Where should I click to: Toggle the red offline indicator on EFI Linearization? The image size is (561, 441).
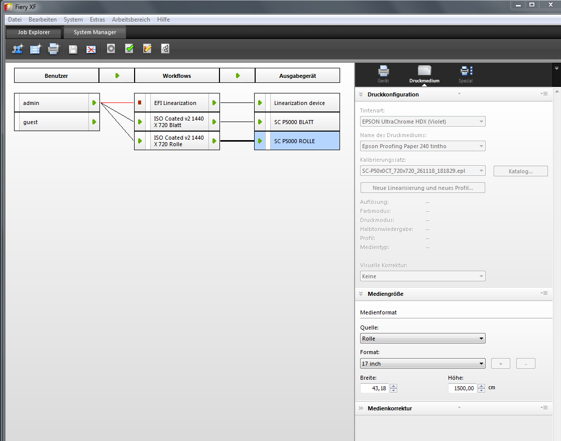tap(140, 102)
